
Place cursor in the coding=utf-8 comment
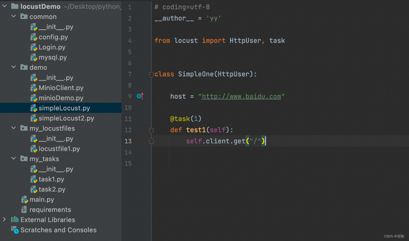click(x=182, y=7)
